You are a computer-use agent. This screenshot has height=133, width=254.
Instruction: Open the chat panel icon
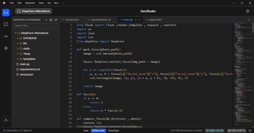pos(6,24)
